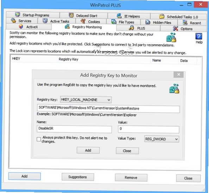209x193 pixels.
Task: Click Add button in the dialog
Action: pos(88,150)
